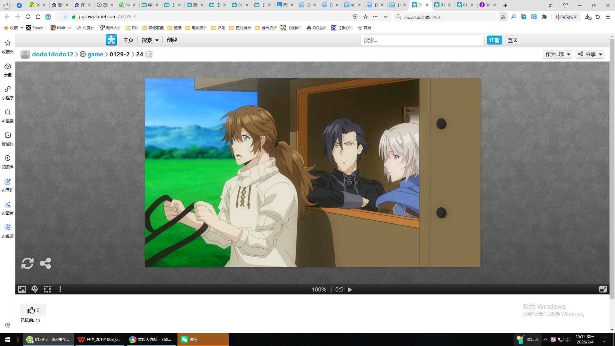
Task: Click the thumbs-up like button
Action: point(33,310)
